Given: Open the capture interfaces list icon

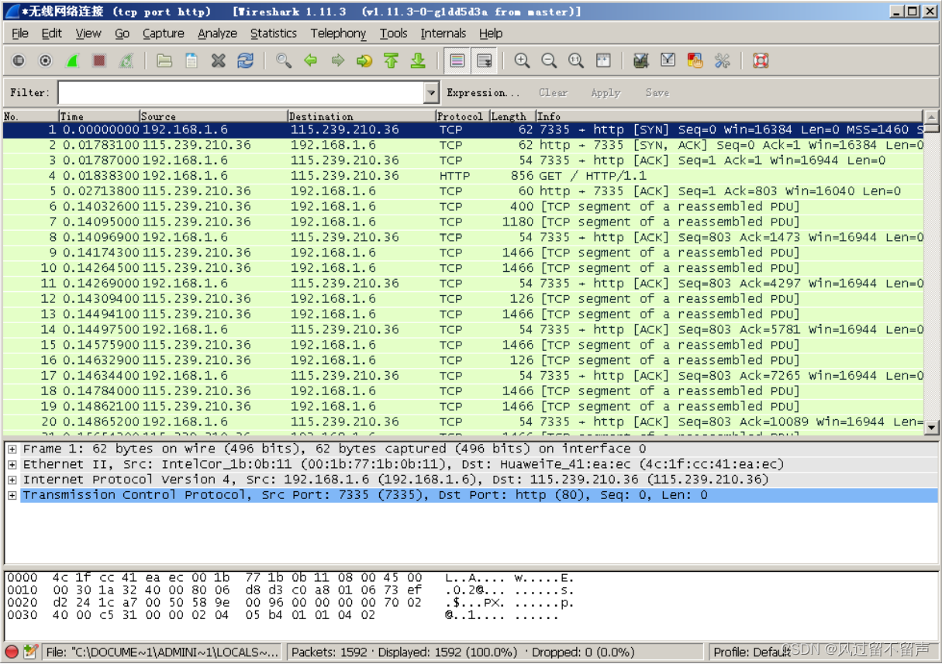Looking at the screenshot, I should pos(19,60).
